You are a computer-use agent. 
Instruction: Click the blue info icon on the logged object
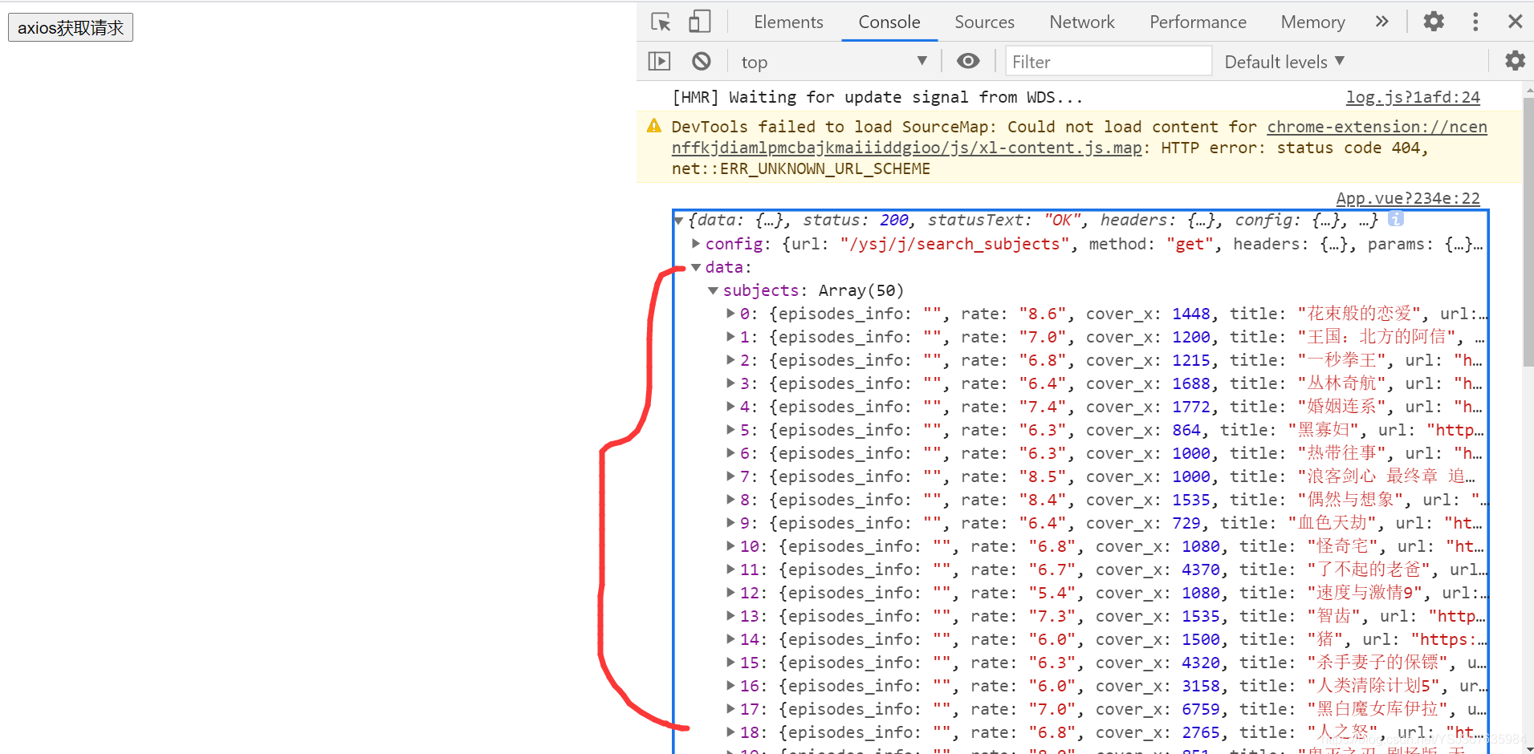[x=1396, y=219]
